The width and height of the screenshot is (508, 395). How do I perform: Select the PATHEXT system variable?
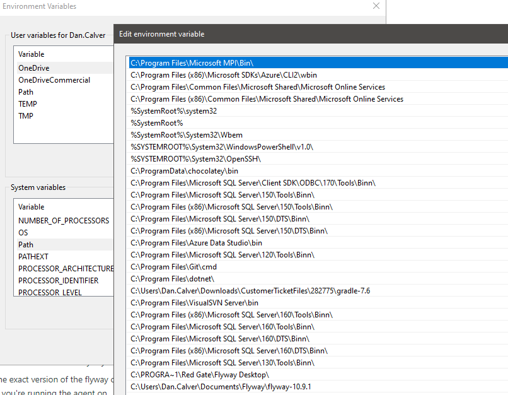[64, 257]
